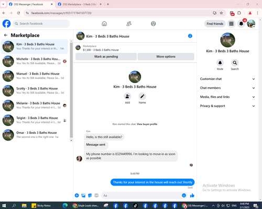Add people to the Kim chat
Viewport: 262px width, 209px height.
point(127,96)
